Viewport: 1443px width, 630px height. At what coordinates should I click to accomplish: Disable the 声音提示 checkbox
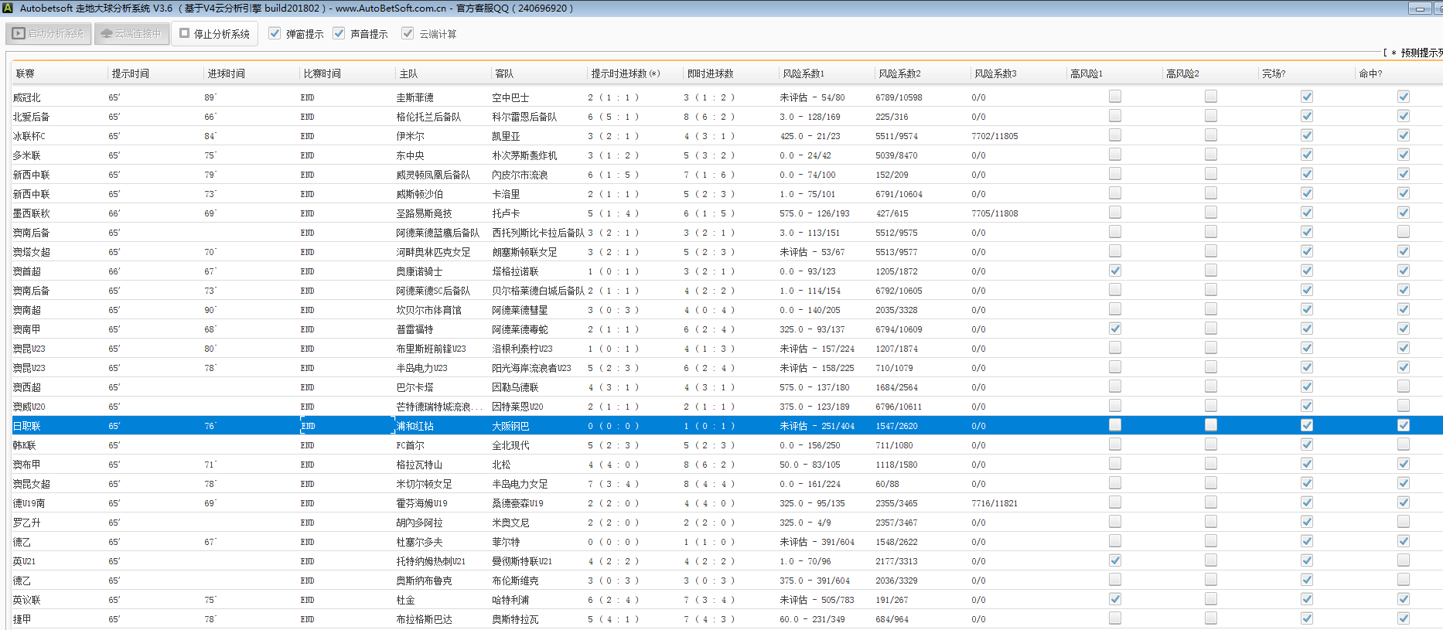click(339, 33)
